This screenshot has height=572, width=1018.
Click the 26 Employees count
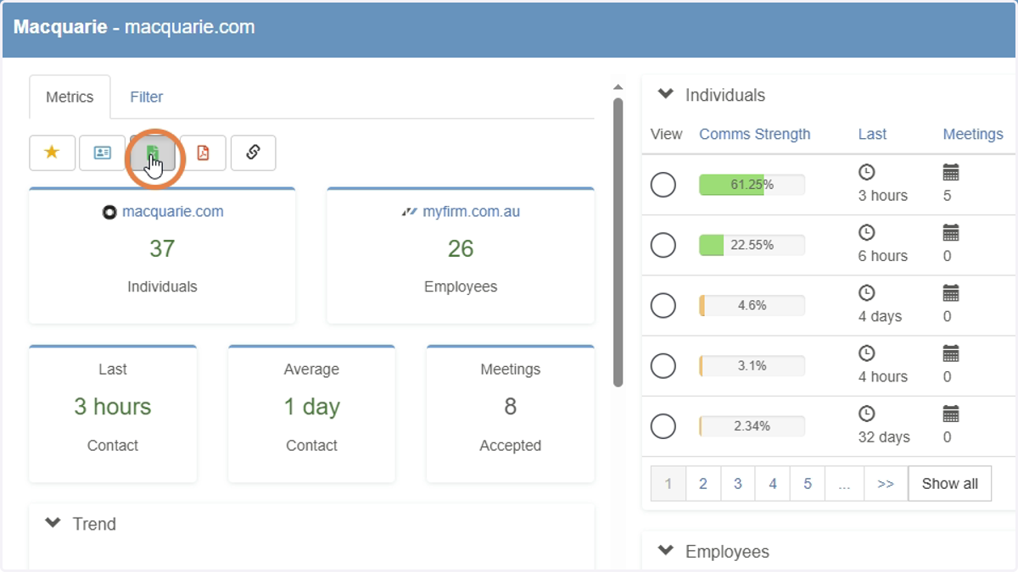point(461,248)
